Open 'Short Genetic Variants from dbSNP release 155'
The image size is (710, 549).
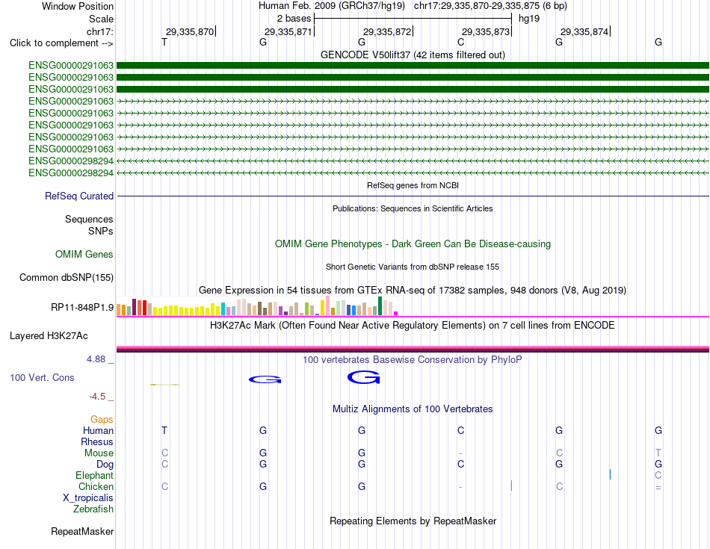pos(413,267)
